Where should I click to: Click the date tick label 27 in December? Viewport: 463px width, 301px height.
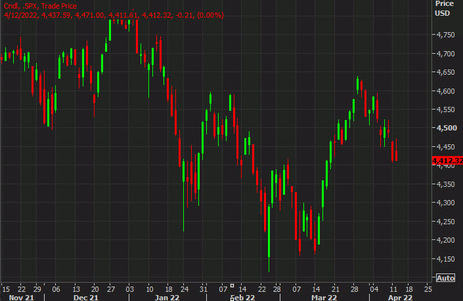pyautogui.click(x=111, y=289)
